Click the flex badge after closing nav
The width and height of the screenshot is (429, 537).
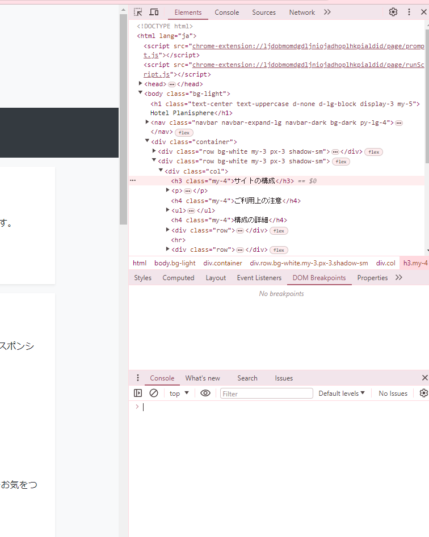pyautogui.click(x=184, y=133)
